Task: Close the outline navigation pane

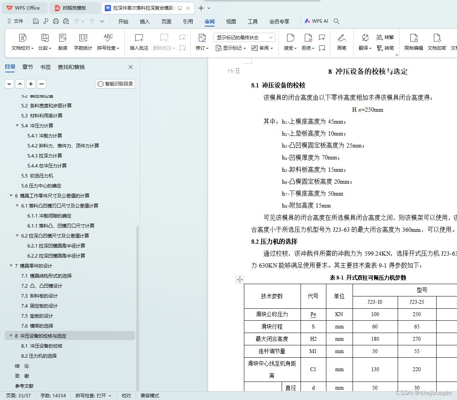Action: pos(131,67)
